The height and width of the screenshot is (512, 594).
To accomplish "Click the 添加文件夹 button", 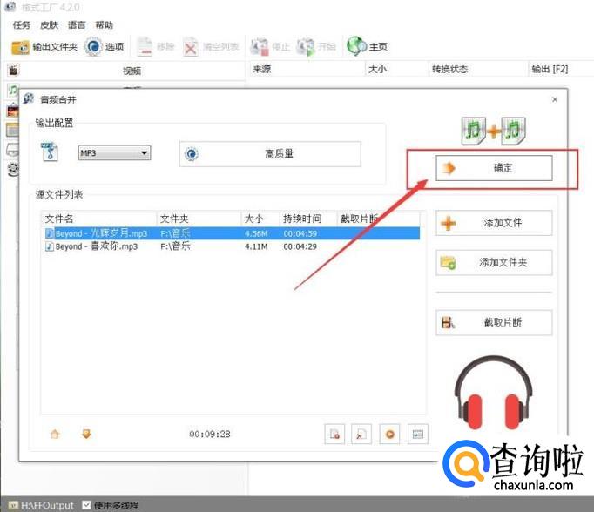I will 494,262.
